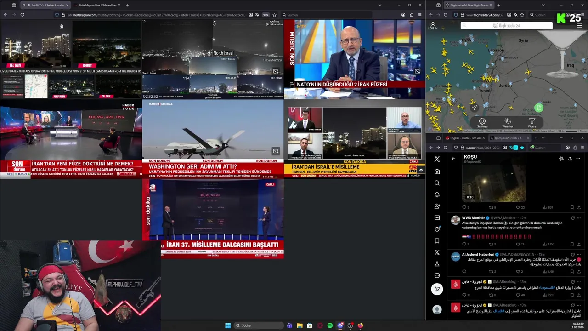Open the More circle icon in X sidebar
The image size is (588, 331).
(437, 275)
